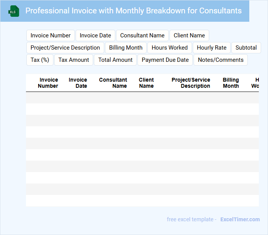Click the green XLS file icon

14,11
